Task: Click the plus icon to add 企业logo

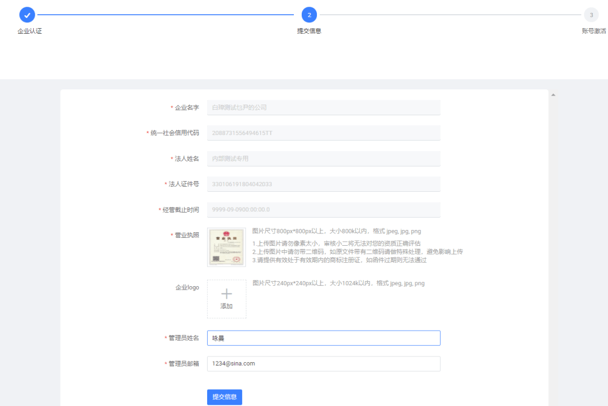Action: pos(226,294)
